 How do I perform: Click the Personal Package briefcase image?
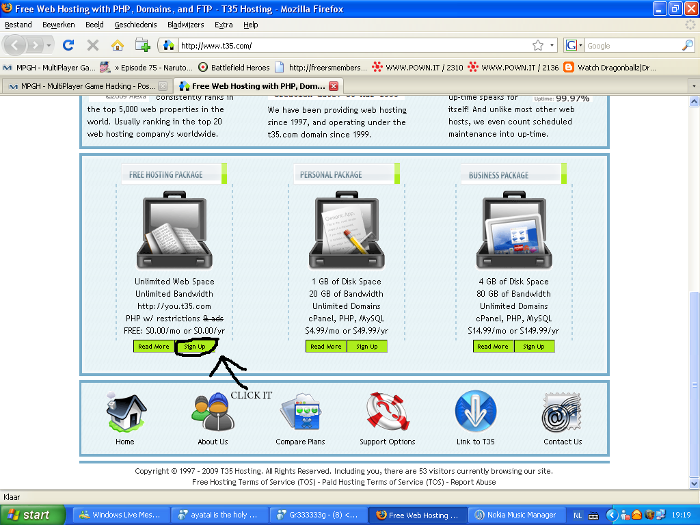click(x=347, y=230)
